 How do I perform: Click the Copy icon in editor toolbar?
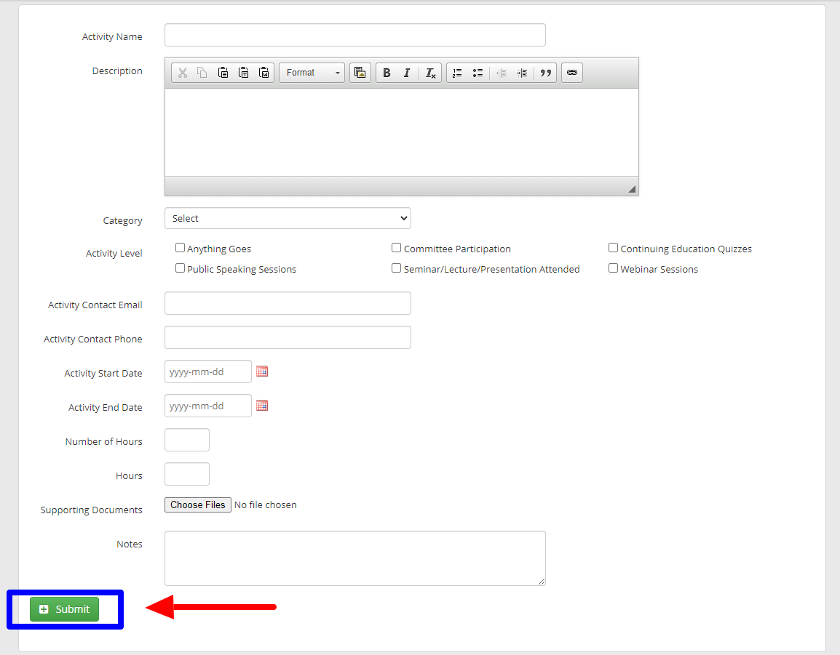202,73
